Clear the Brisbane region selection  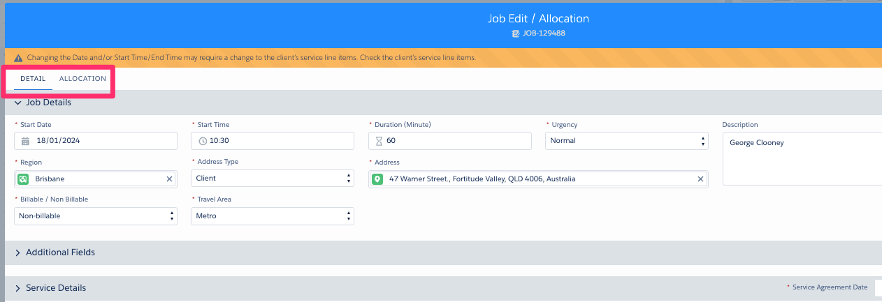(x=169, y=179)
